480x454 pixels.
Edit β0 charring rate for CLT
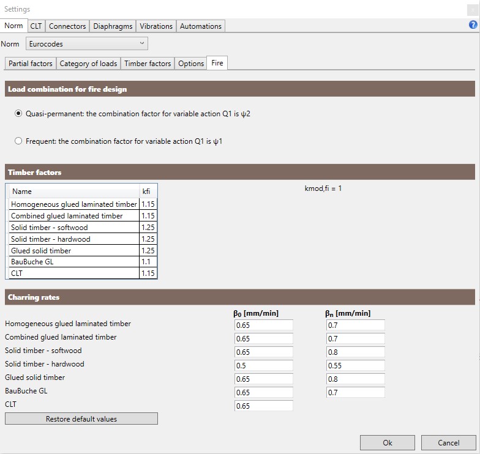(263, 406)
